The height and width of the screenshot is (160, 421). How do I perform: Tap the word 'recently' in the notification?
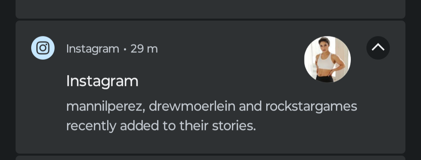91,126
